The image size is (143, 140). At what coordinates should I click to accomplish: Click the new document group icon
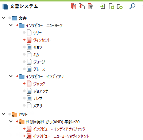click(120, 7)
